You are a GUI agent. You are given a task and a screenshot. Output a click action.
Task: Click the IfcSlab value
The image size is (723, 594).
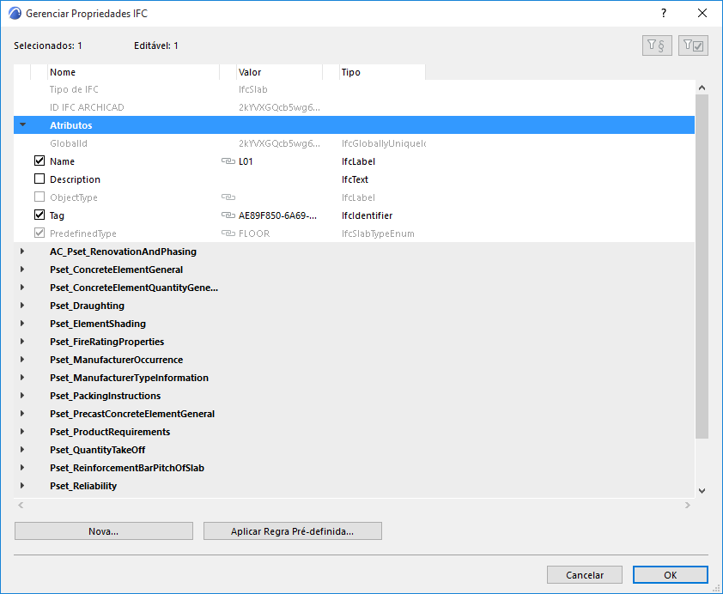coord(253,89)
